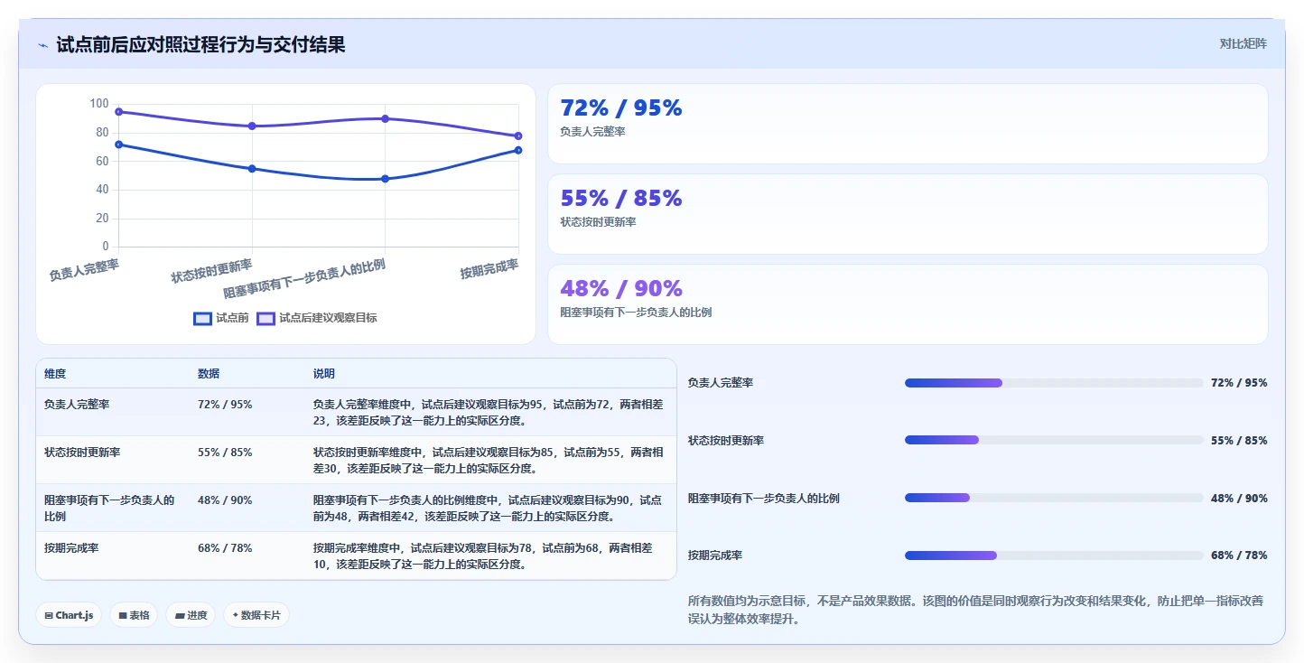Click the description mentioning 试点后建议观察目标为85
Screen dimensions: 1304x663
489,461
